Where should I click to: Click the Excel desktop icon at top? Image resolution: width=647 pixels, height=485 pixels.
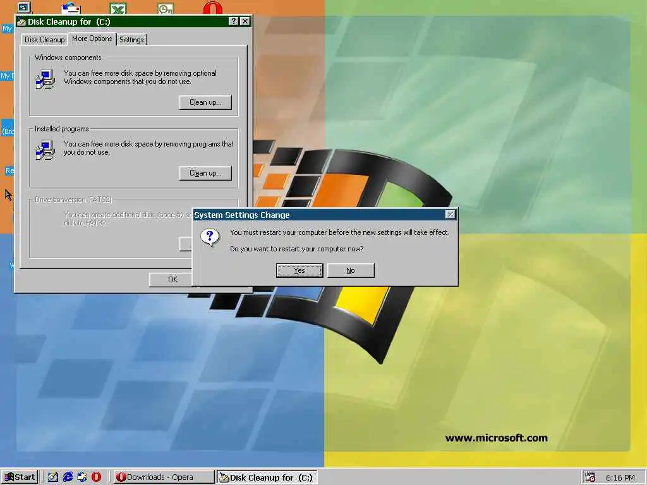118,8
